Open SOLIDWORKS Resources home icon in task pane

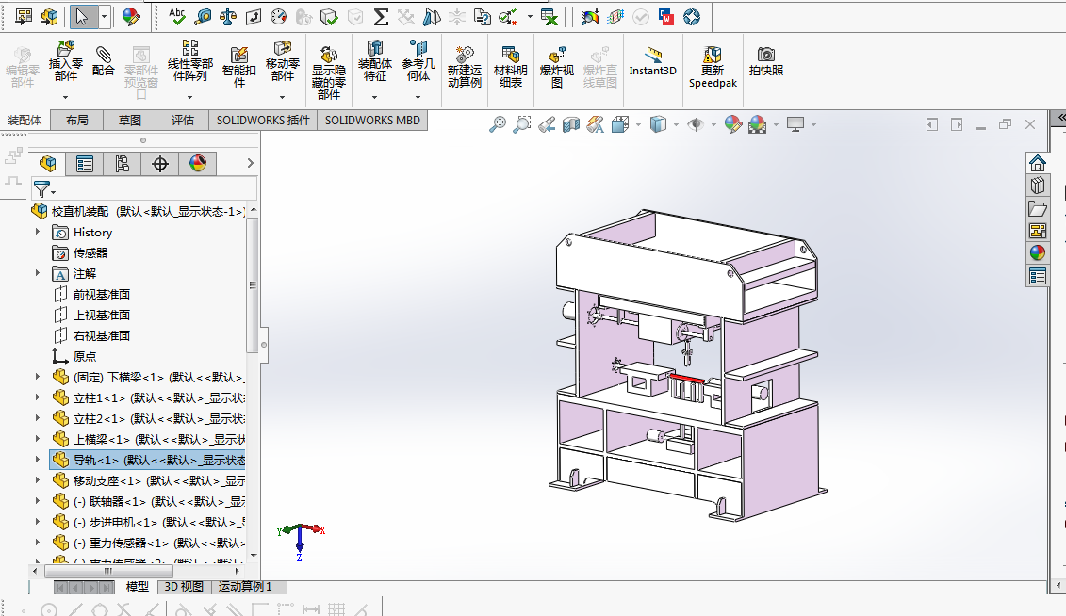coord(1038,163)
